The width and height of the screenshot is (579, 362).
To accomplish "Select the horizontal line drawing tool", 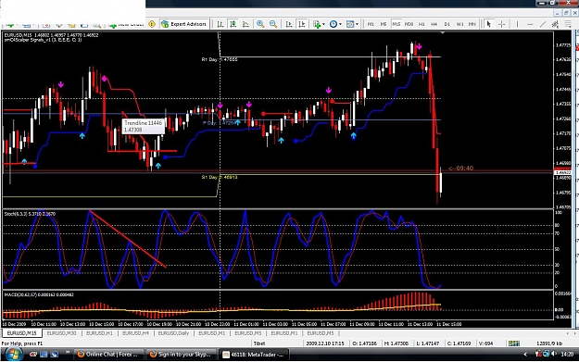I will coord(530,24).
